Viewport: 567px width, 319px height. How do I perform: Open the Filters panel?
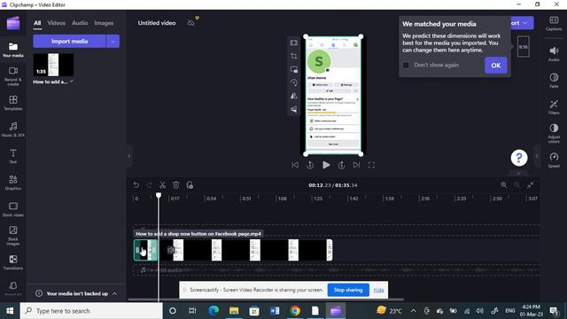pyautogui.click(x=554, y=106)
